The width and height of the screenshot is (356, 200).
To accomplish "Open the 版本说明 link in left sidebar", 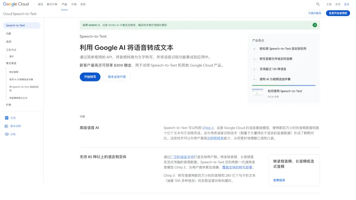I will (16, 126).
